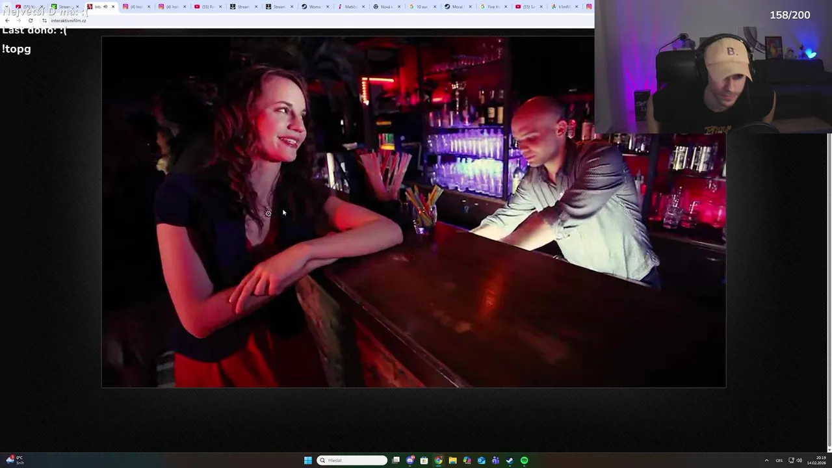
Task: Open Microsoft Store from taskbar
Action: point(424,460)
